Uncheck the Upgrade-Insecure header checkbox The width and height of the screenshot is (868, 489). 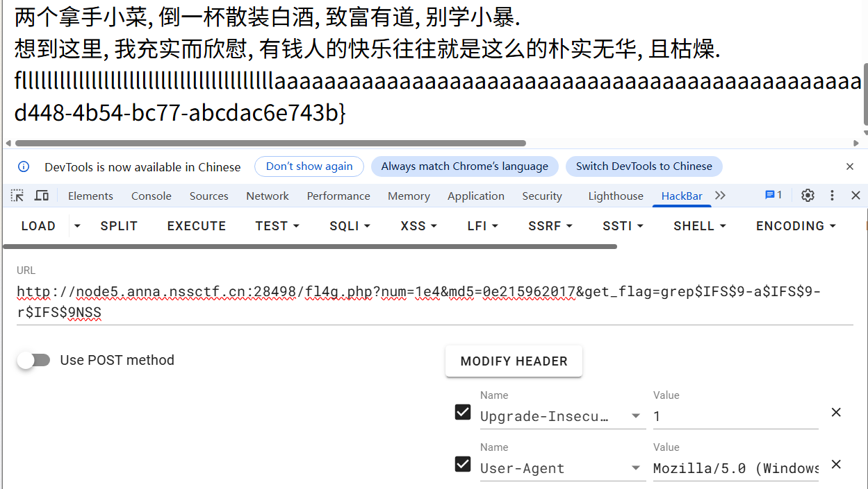pyautogui.click(x=463, y=412)
